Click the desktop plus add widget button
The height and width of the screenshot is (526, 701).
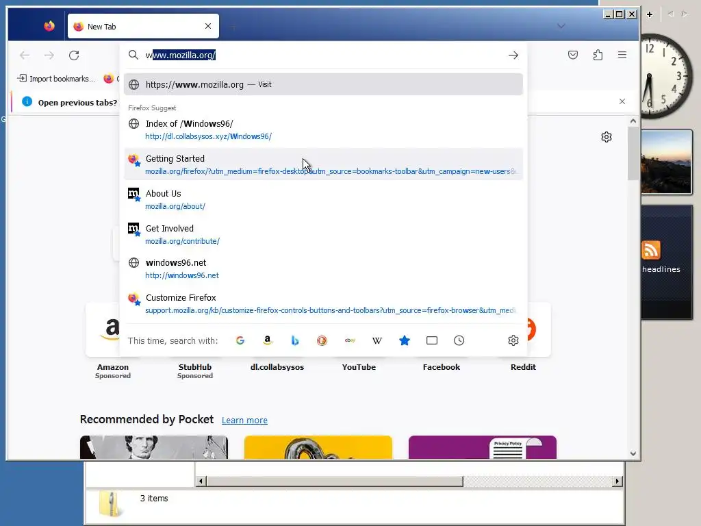point(650,14)
